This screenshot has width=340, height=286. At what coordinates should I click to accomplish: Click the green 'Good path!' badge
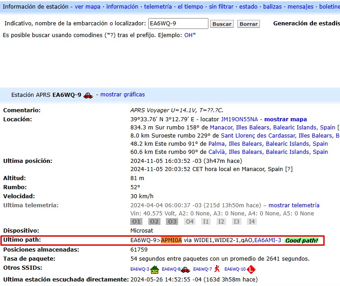pos(302,240)
